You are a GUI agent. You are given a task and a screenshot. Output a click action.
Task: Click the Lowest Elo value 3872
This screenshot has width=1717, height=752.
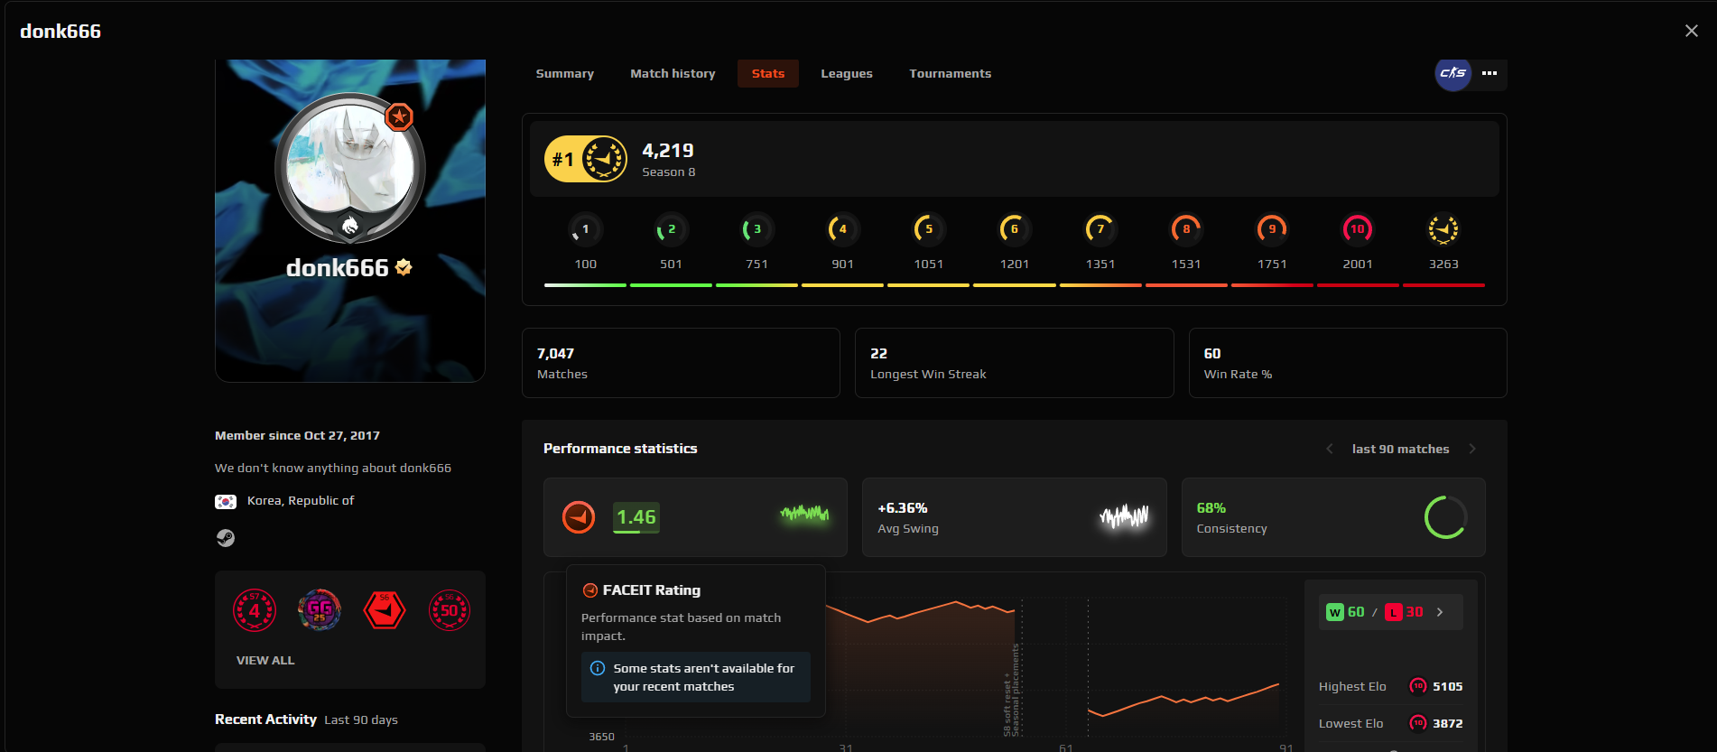pos(1448,723)
